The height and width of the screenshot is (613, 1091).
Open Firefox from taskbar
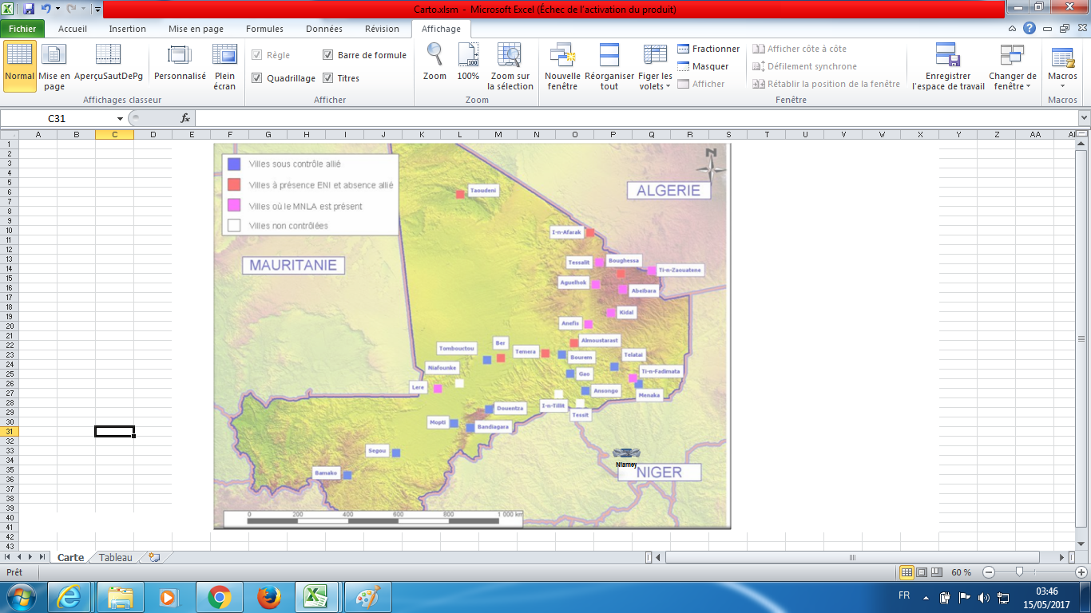coord(269,597)
